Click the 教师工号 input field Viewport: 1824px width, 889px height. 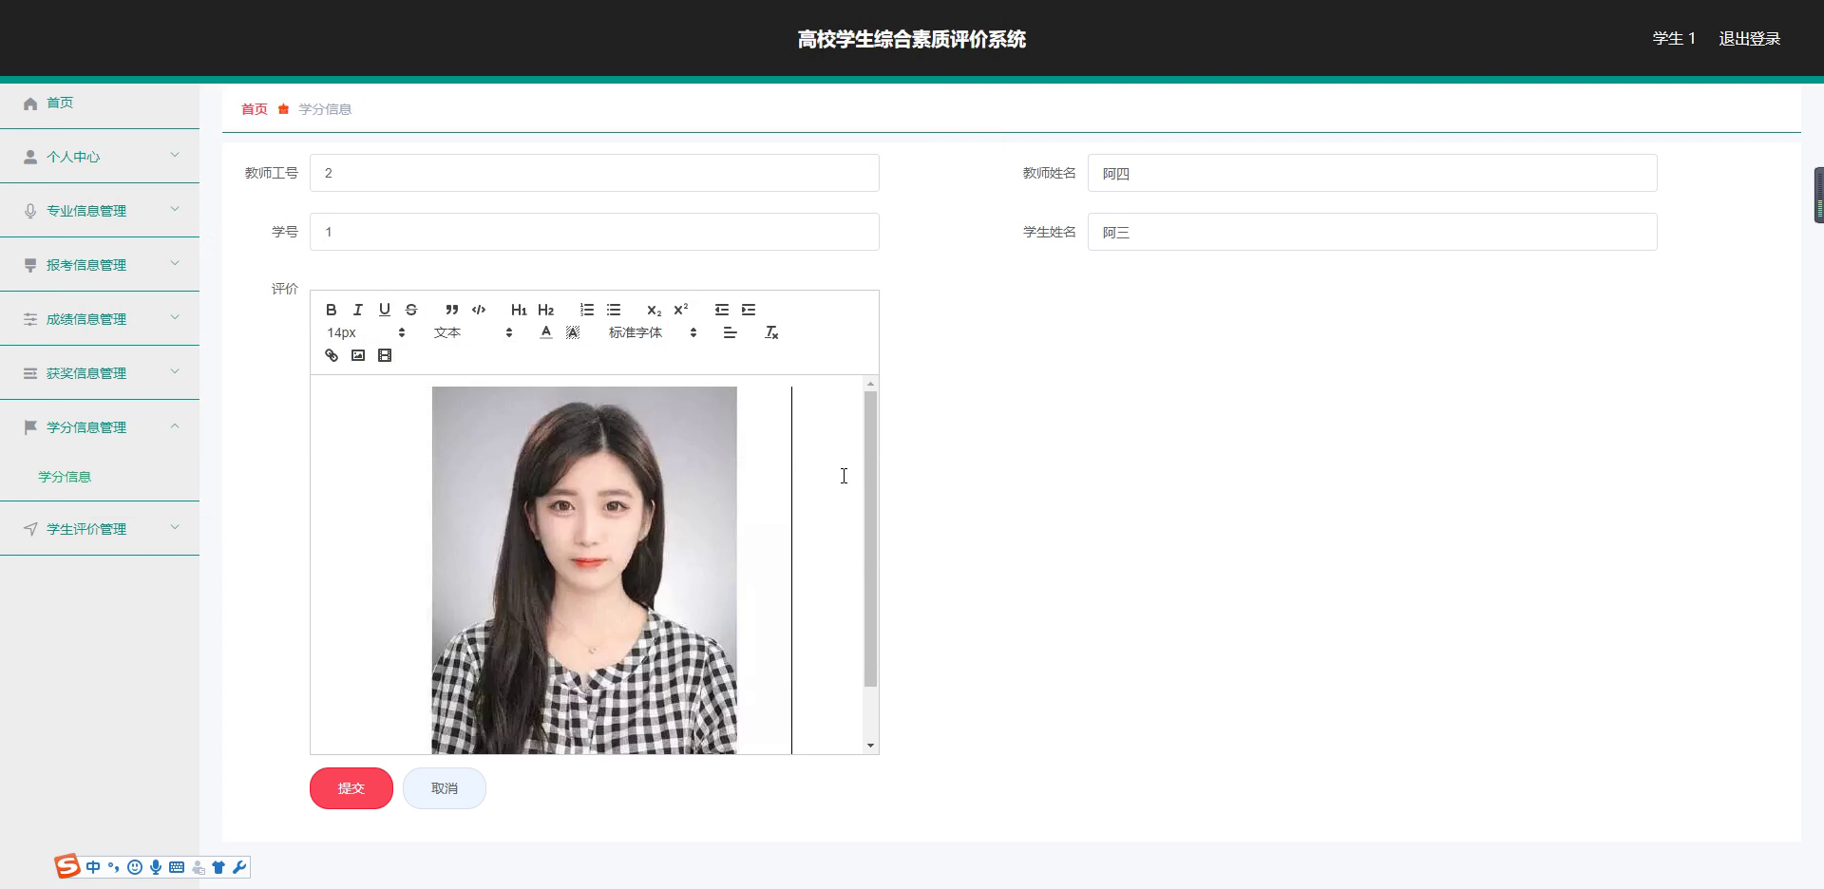tap(595, 173)
